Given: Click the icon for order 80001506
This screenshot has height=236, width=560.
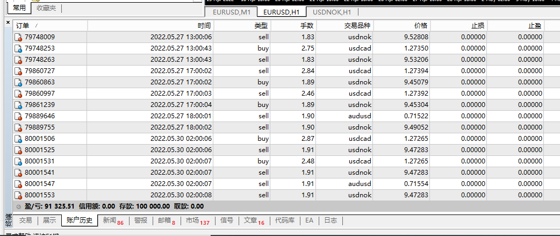Looking at the screenshot, I should point(18,139).
